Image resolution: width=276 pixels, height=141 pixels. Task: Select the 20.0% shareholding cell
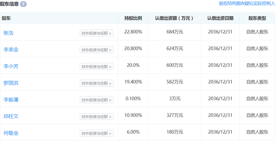pyautogui.click(x=133, y=65)
